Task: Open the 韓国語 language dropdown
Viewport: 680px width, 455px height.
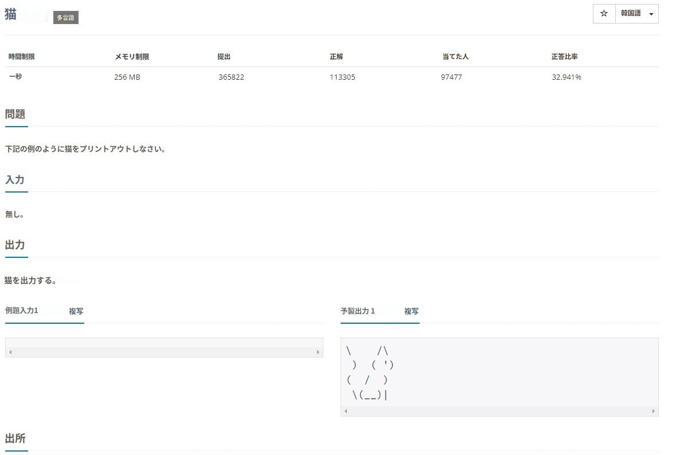Action: coord(636,14)
